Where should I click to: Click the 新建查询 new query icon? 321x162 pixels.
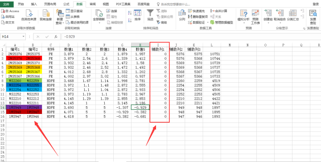tap(60, 13)
